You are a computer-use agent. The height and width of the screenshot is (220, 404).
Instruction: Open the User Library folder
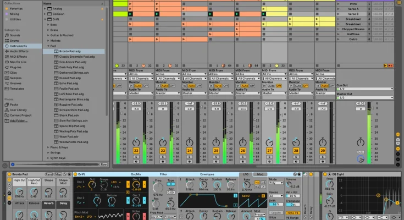point(19,110)
